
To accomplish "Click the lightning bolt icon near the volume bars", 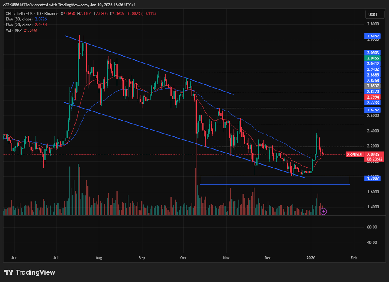I will click(323, 211).
